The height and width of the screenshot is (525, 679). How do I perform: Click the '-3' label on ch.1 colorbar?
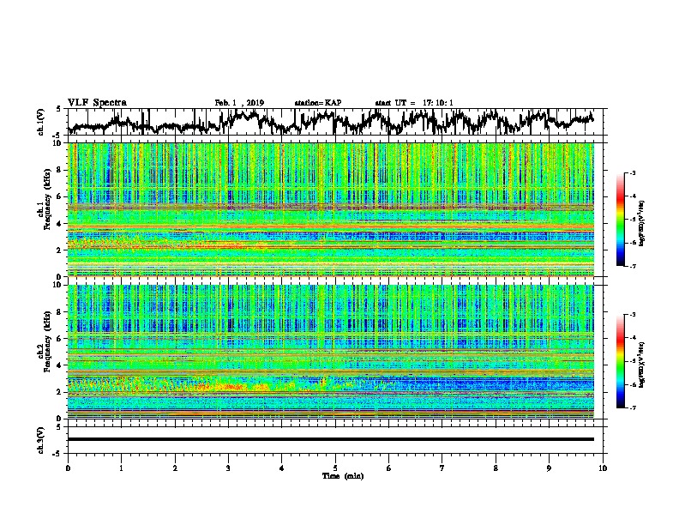coord(632,172)
